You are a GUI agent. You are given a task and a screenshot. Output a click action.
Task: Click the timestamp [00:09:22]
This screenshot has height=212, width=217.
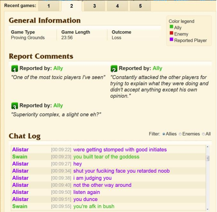tap(61, 150)
